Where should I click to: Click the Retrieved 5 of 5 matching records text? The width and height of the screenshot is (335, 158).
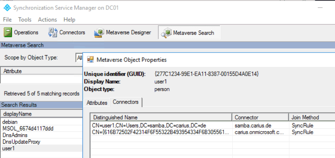coord(42,93)
